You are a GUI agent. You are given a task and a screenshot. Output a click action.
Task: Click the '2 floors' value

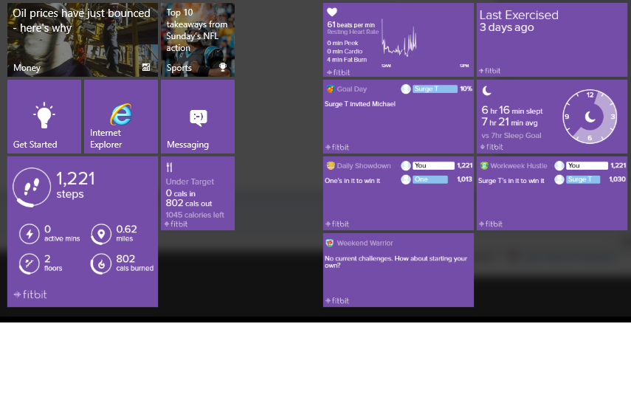tap(53, 263)
